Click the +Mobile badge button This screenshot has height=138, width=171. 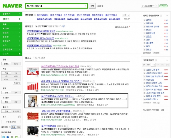163,6
